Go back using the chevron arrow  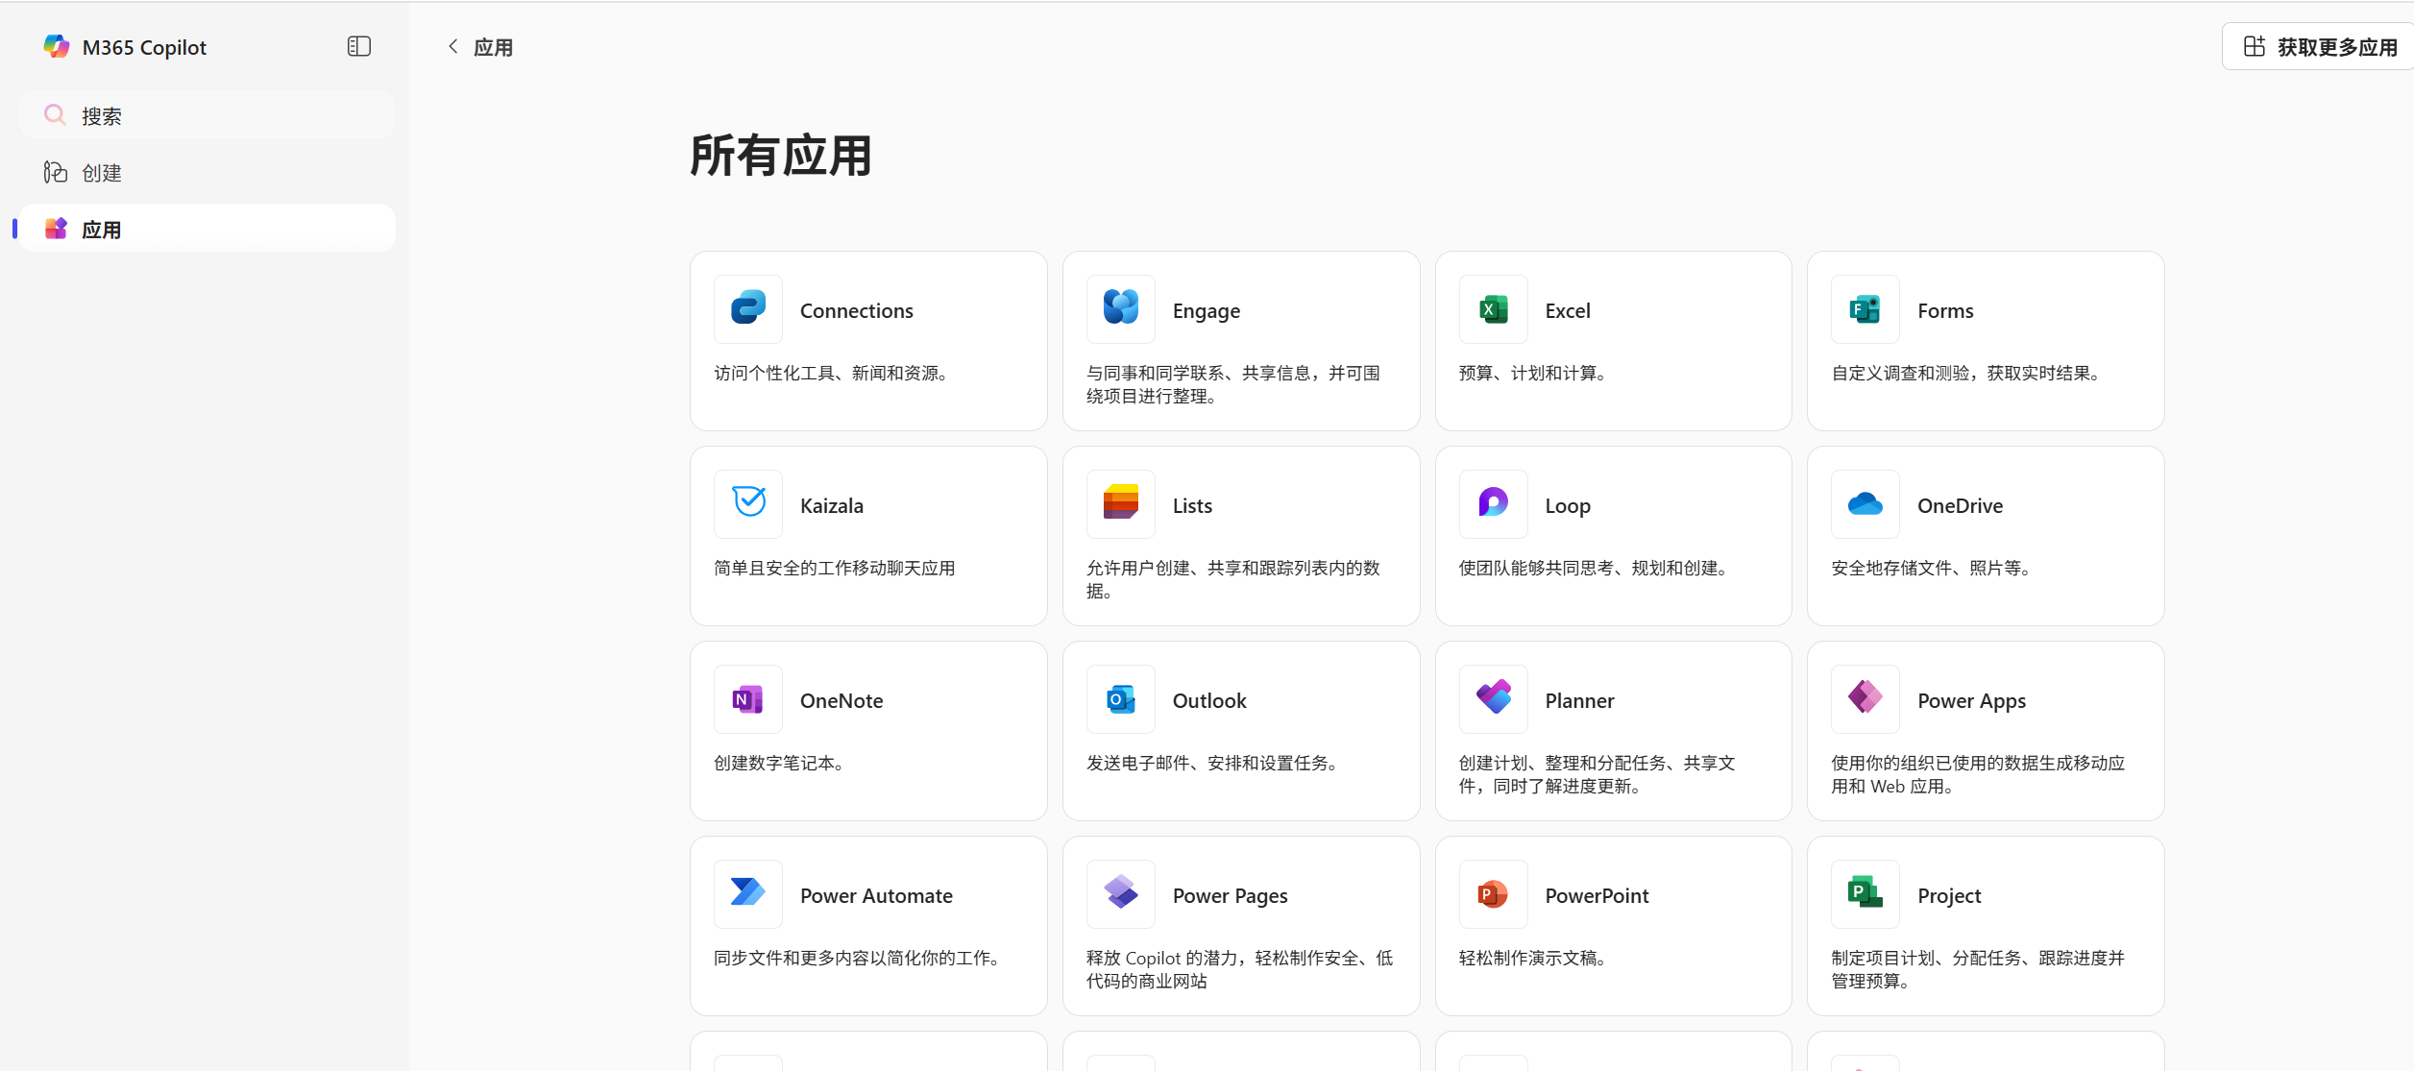coord(453,46)
